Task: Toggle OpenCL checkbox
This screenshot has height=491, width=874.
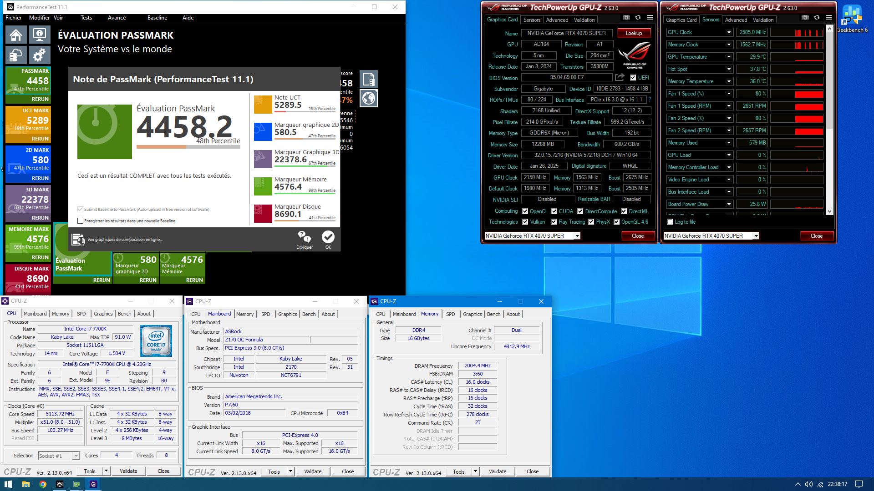Action: click(525, 211)
